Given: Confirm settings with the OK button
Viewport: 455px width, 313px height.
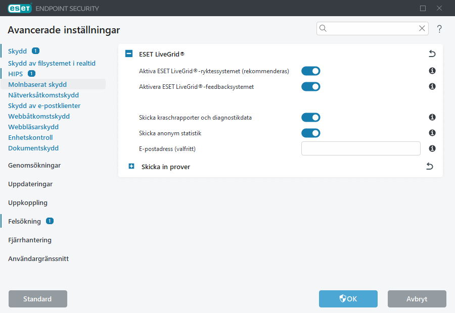Looking at the screenshot, I should pos(348,299).
